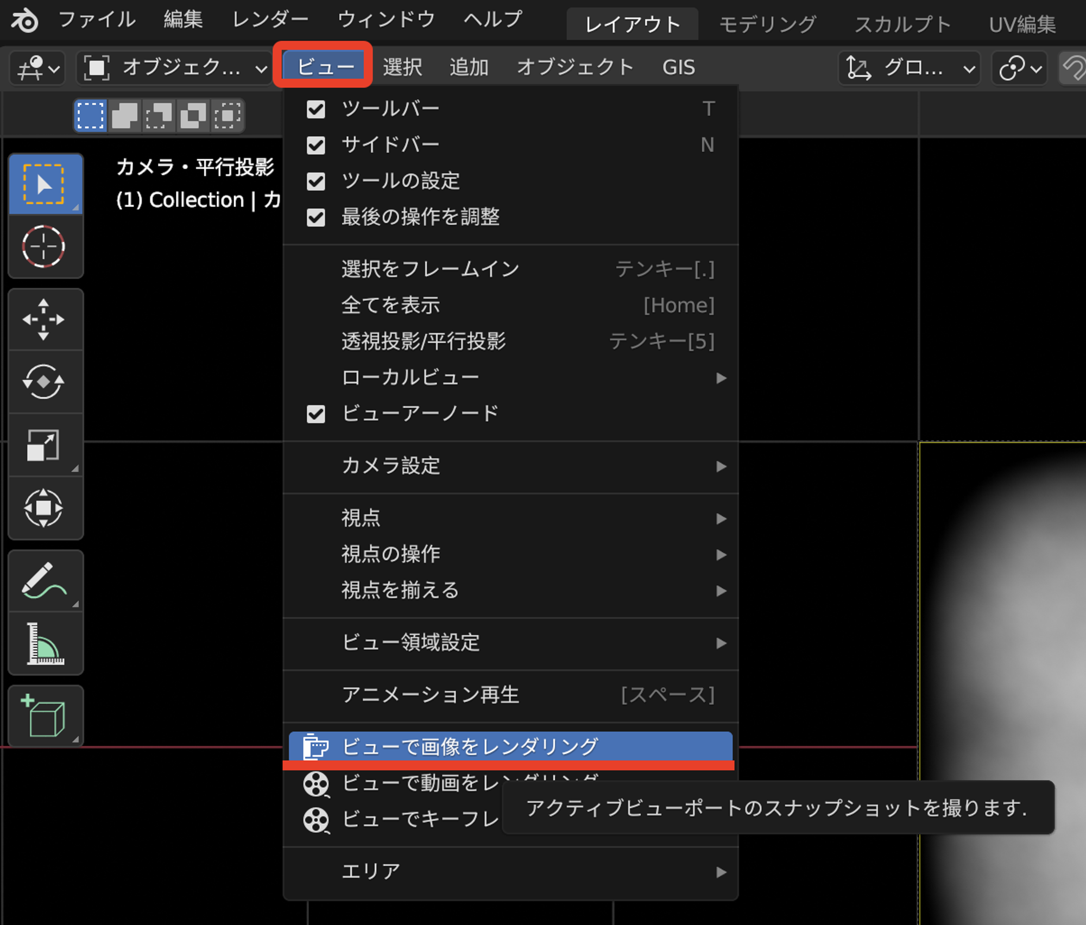Select the Rotate tool
This screenshot has width=1086, height=925.
(46, 382)
